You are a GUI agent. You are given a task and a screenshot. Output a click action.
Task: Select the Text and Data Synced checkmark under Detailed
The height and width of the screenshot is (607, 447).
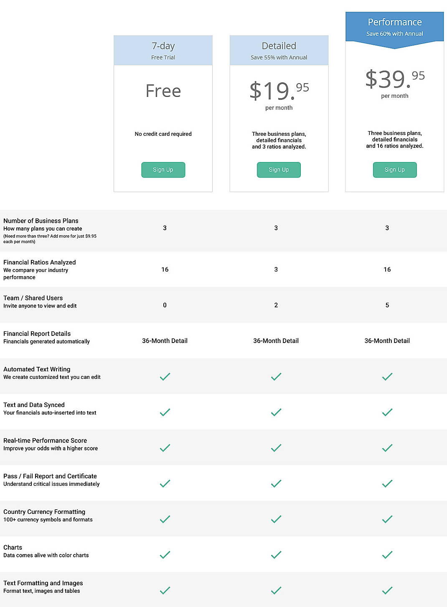[x=276, y=412]
